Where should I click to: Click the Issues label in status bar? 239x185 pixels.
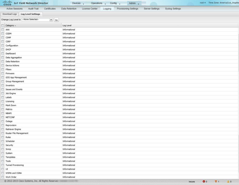coord(192,182)
